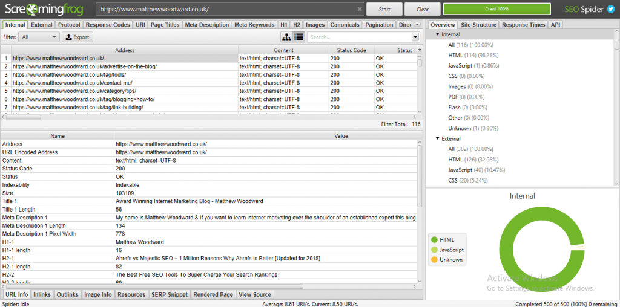Open the Response Times tab
Viewport: 620px width, 307px height.
tap(524, 24)
